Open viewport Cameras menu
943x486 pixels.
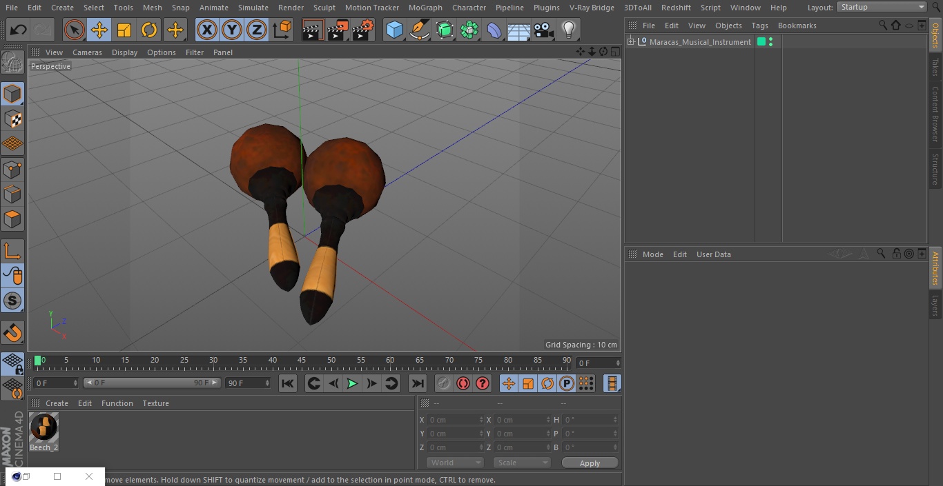(87, 52)
